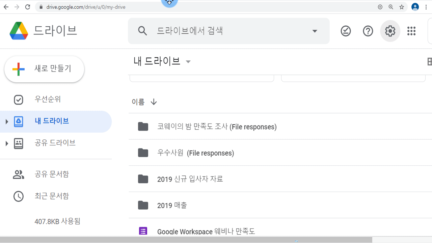Click folder icon of 2019 매출

click(143, 205)
